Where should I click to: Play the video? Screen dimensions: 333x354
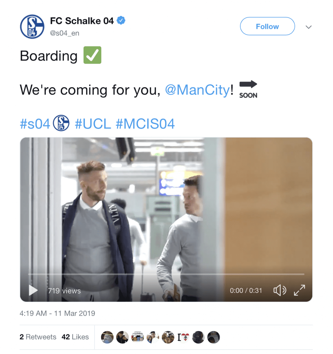click(33, 291)
